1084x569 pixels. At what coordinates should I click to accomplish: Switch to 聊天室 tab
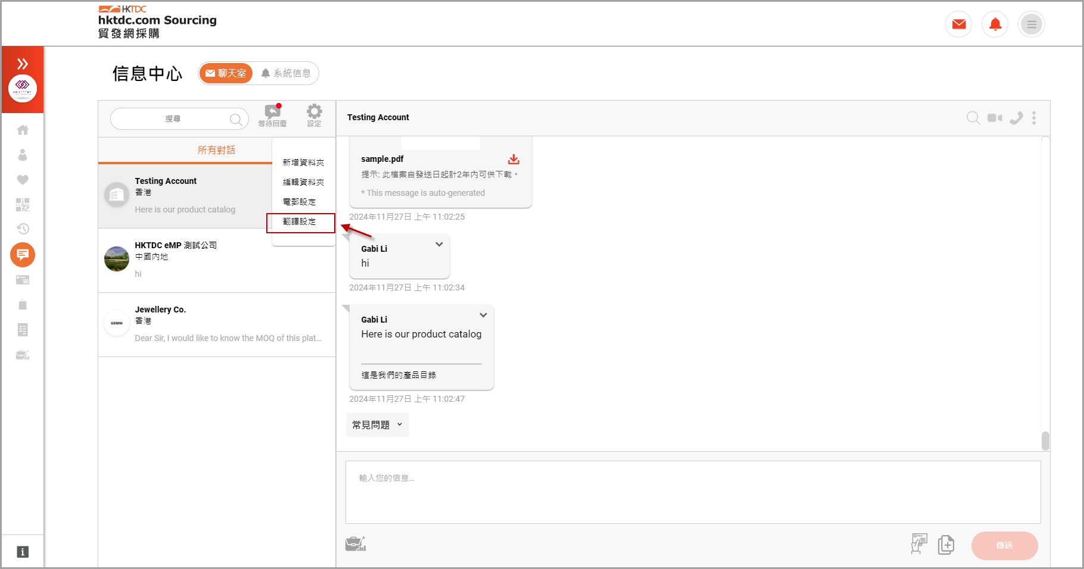[x=226, y=73]
